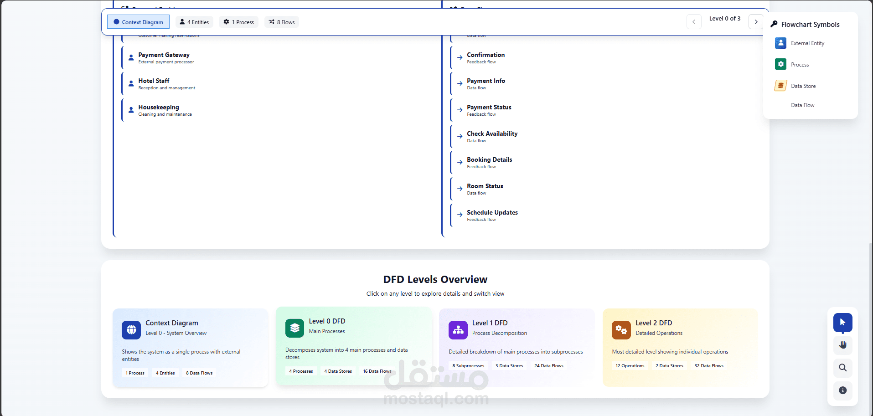The width and height of the screenshot is (873, 416).
Task: Click the globe icon on Context Diagram card
Action: (x=131, y=330)
